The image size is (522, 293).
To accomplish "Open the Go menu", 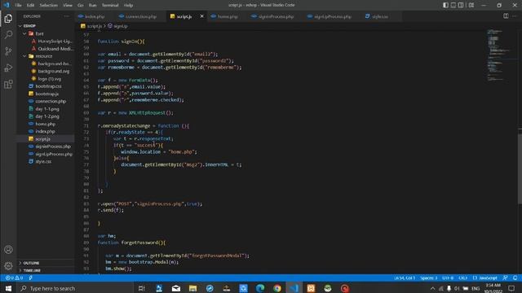I will [81, 5].
